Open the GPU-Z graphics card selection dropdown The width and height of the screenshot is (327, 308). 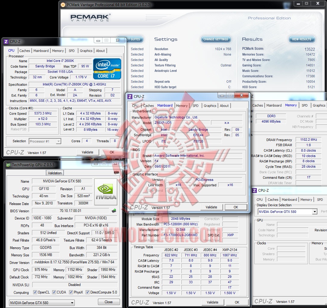(42, 303)
